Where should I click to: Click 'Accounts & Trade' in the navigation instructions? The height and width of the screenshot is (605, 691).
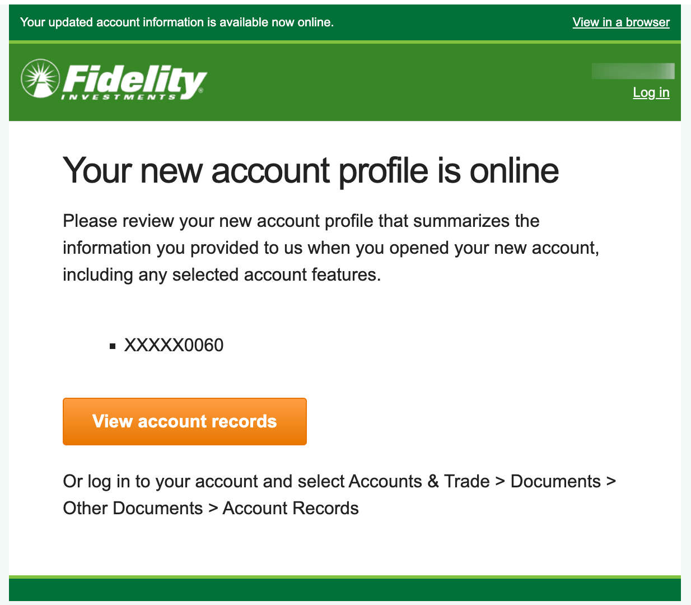(x=418, y=481)
